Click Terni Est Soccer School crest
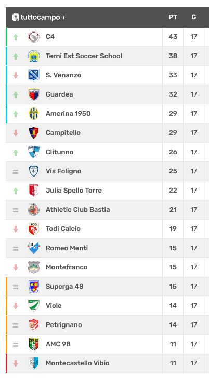209x380 pixels. 34,56
